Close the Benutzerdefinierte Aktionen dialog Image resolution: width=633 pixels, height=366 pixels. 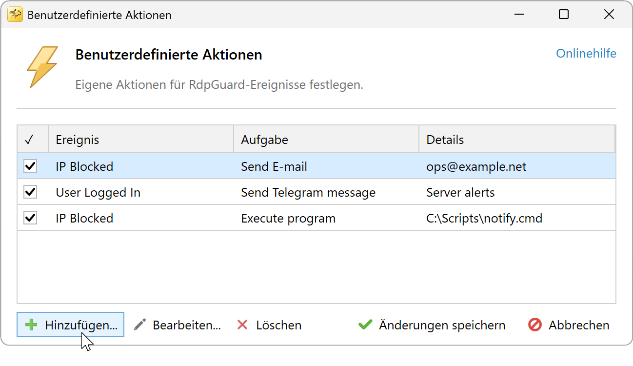pyautogui.click(x=609, y=15)
